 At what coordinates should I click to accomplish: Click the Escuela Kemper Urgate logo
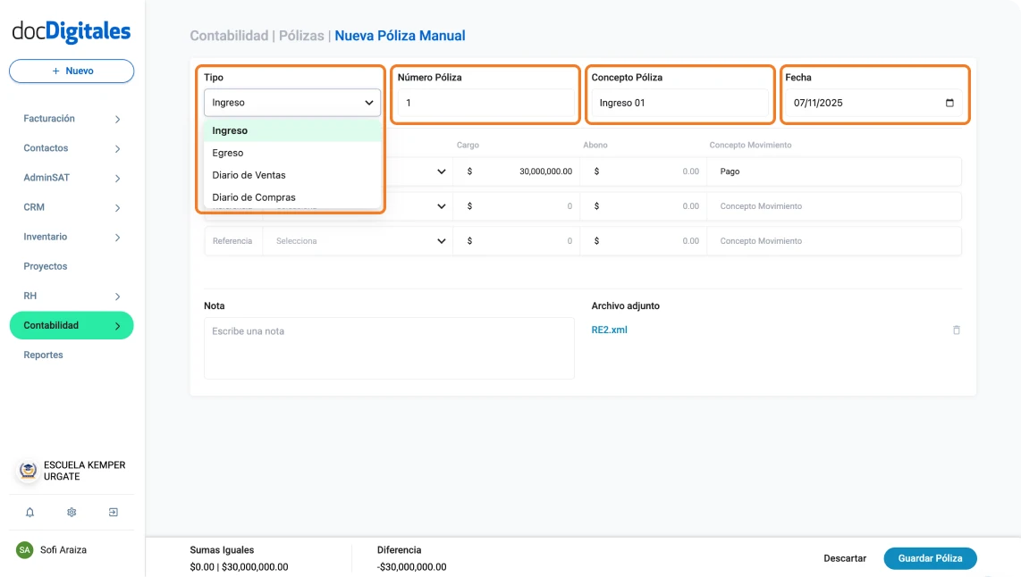(x=28, y=471)
